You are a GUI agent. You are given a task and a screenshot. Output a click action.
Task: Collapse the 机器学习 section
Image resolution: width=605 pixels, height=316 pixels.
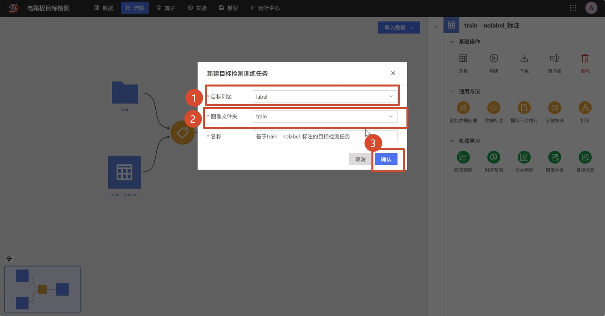pyautogui.click(x=452, y=141)
